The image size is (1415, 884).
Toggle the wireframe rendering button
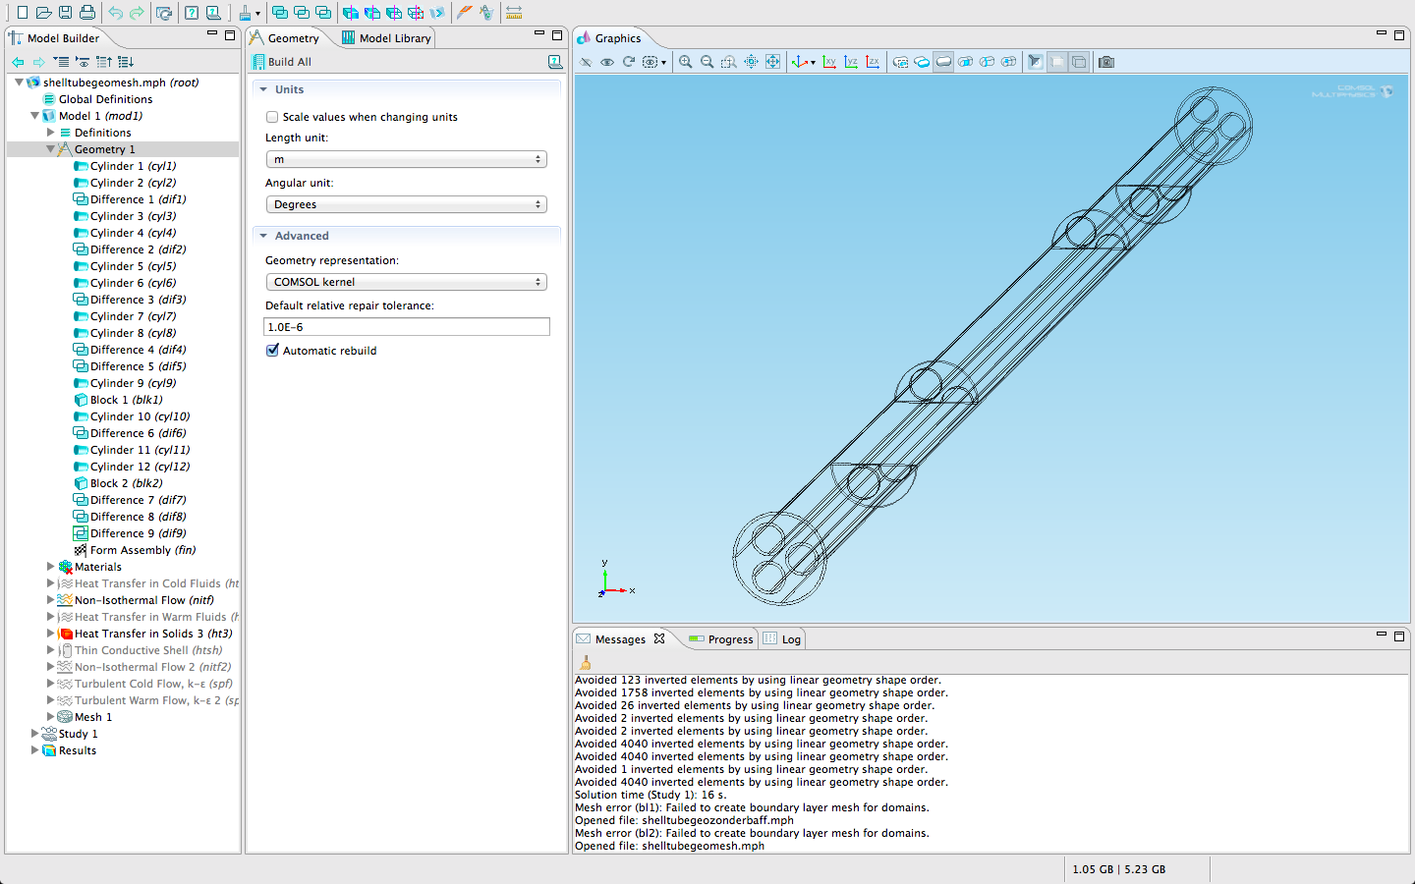(1079, 62)
